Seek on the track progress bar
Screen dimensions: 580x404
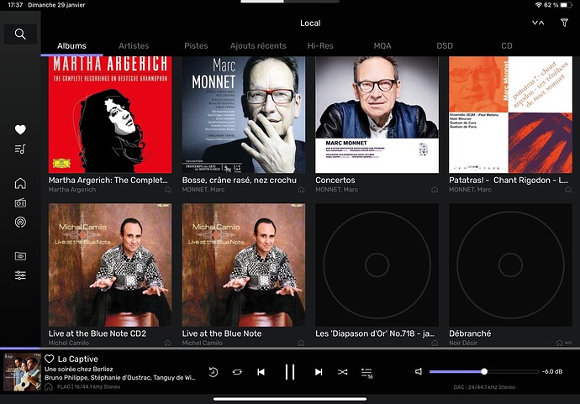tap(290, 349)
